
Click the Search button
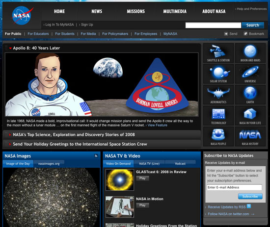[x=253, y=25]
